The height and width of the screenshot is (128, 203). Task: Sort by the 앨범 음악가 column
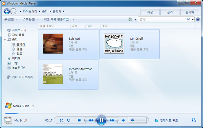54,26
